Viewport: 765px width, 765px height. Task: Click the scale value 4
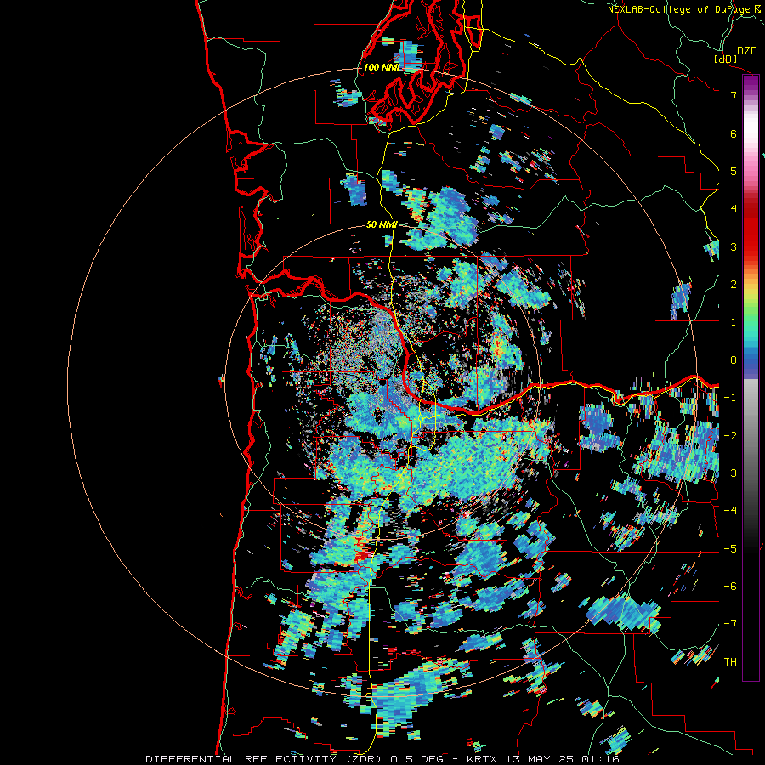pyautogui.click(x=734, y=209)
